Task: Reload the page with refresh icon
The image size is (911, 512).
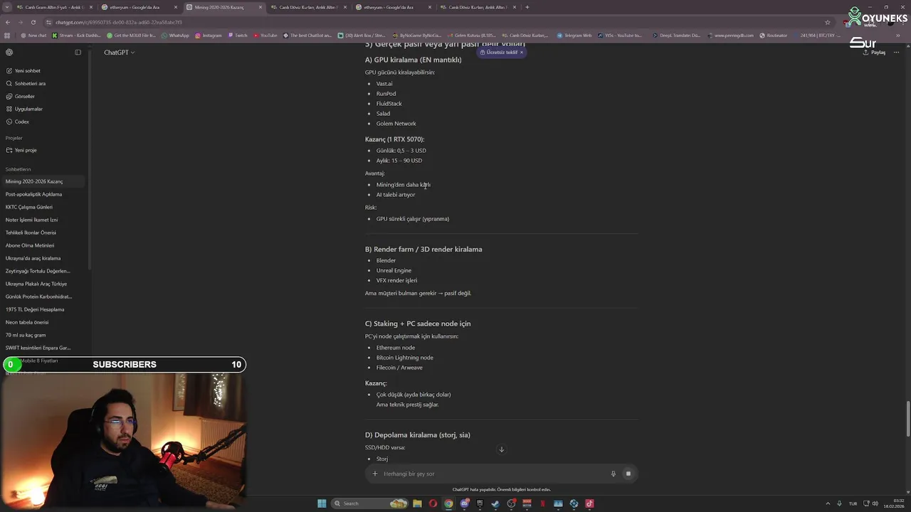Action: click(x=33, y=22)
